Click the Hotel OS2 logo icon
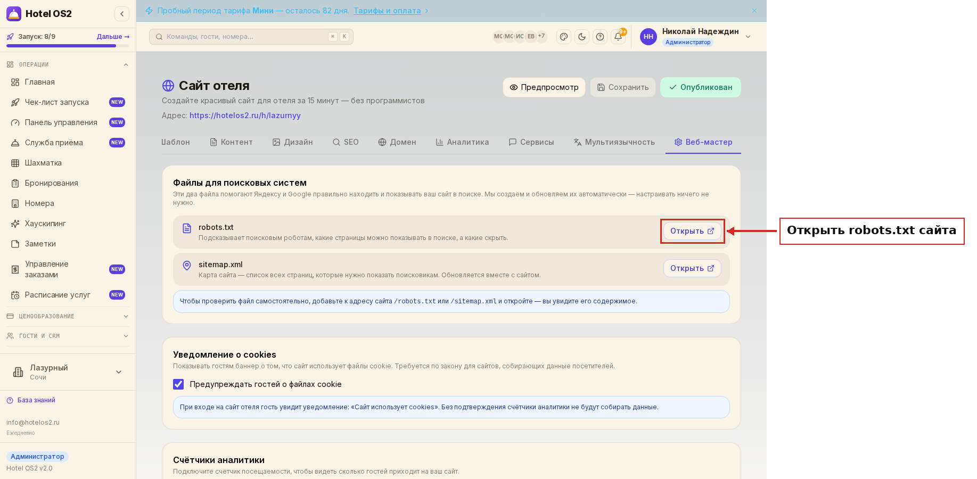The image size is (977, 479). 14,14
